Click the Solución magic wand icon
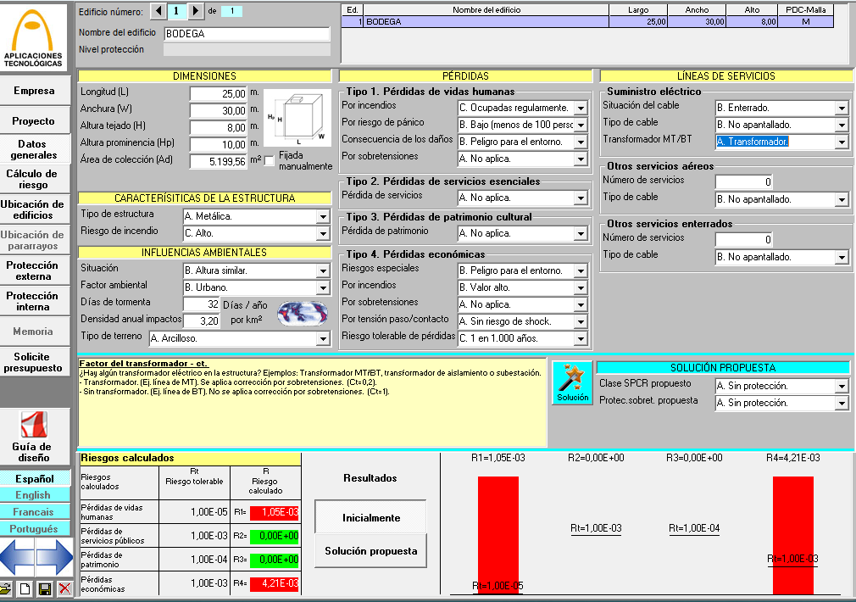The height and width of the screenshot is (602, 856). (x=572, y=382)
